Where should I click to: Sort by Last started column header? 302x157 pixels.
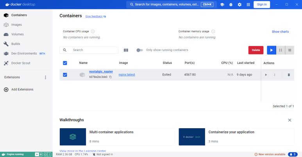tap(246, 63)
